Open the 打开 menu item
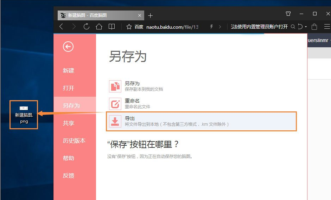The height and width of the screenshot is (200, 331). pyautogui.click(x=68, y=88)
